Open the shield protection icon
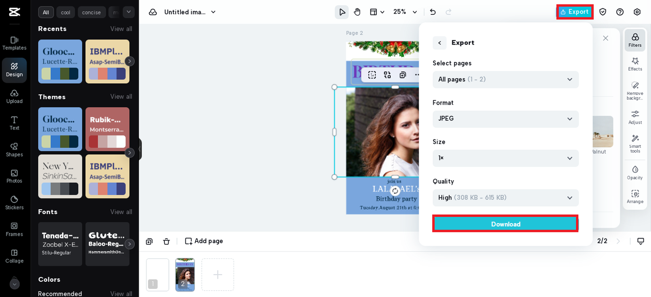Viewport: 651px width, 297px height. [603, 12]
